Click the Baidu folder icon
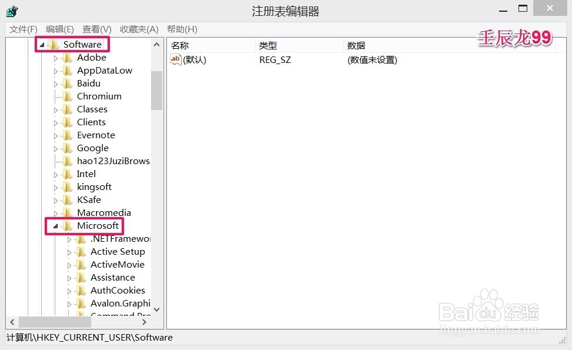 pyautogui.click(x=67, y=84)
